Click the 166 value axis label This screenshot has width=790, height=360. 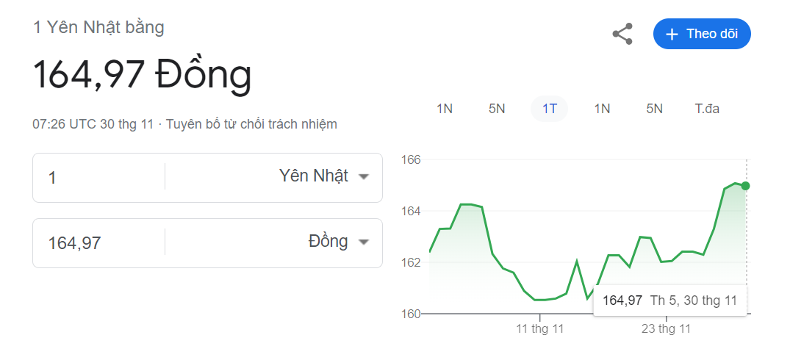pyautogui.click(x=411, y=160)
